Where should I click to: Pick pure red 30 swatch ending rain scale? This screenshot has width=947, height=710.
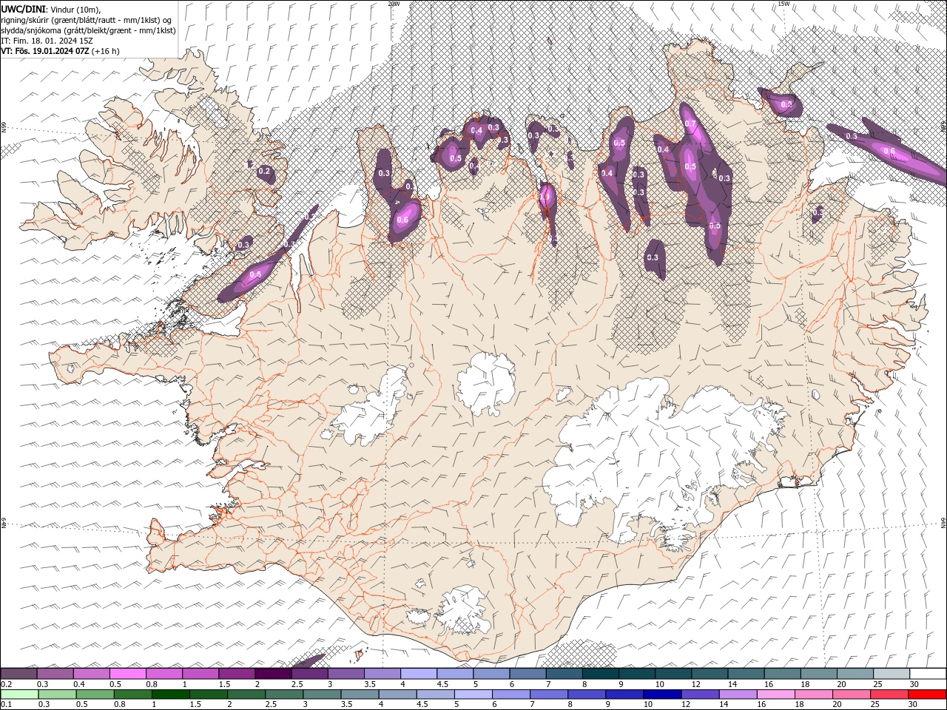point(927,694)
